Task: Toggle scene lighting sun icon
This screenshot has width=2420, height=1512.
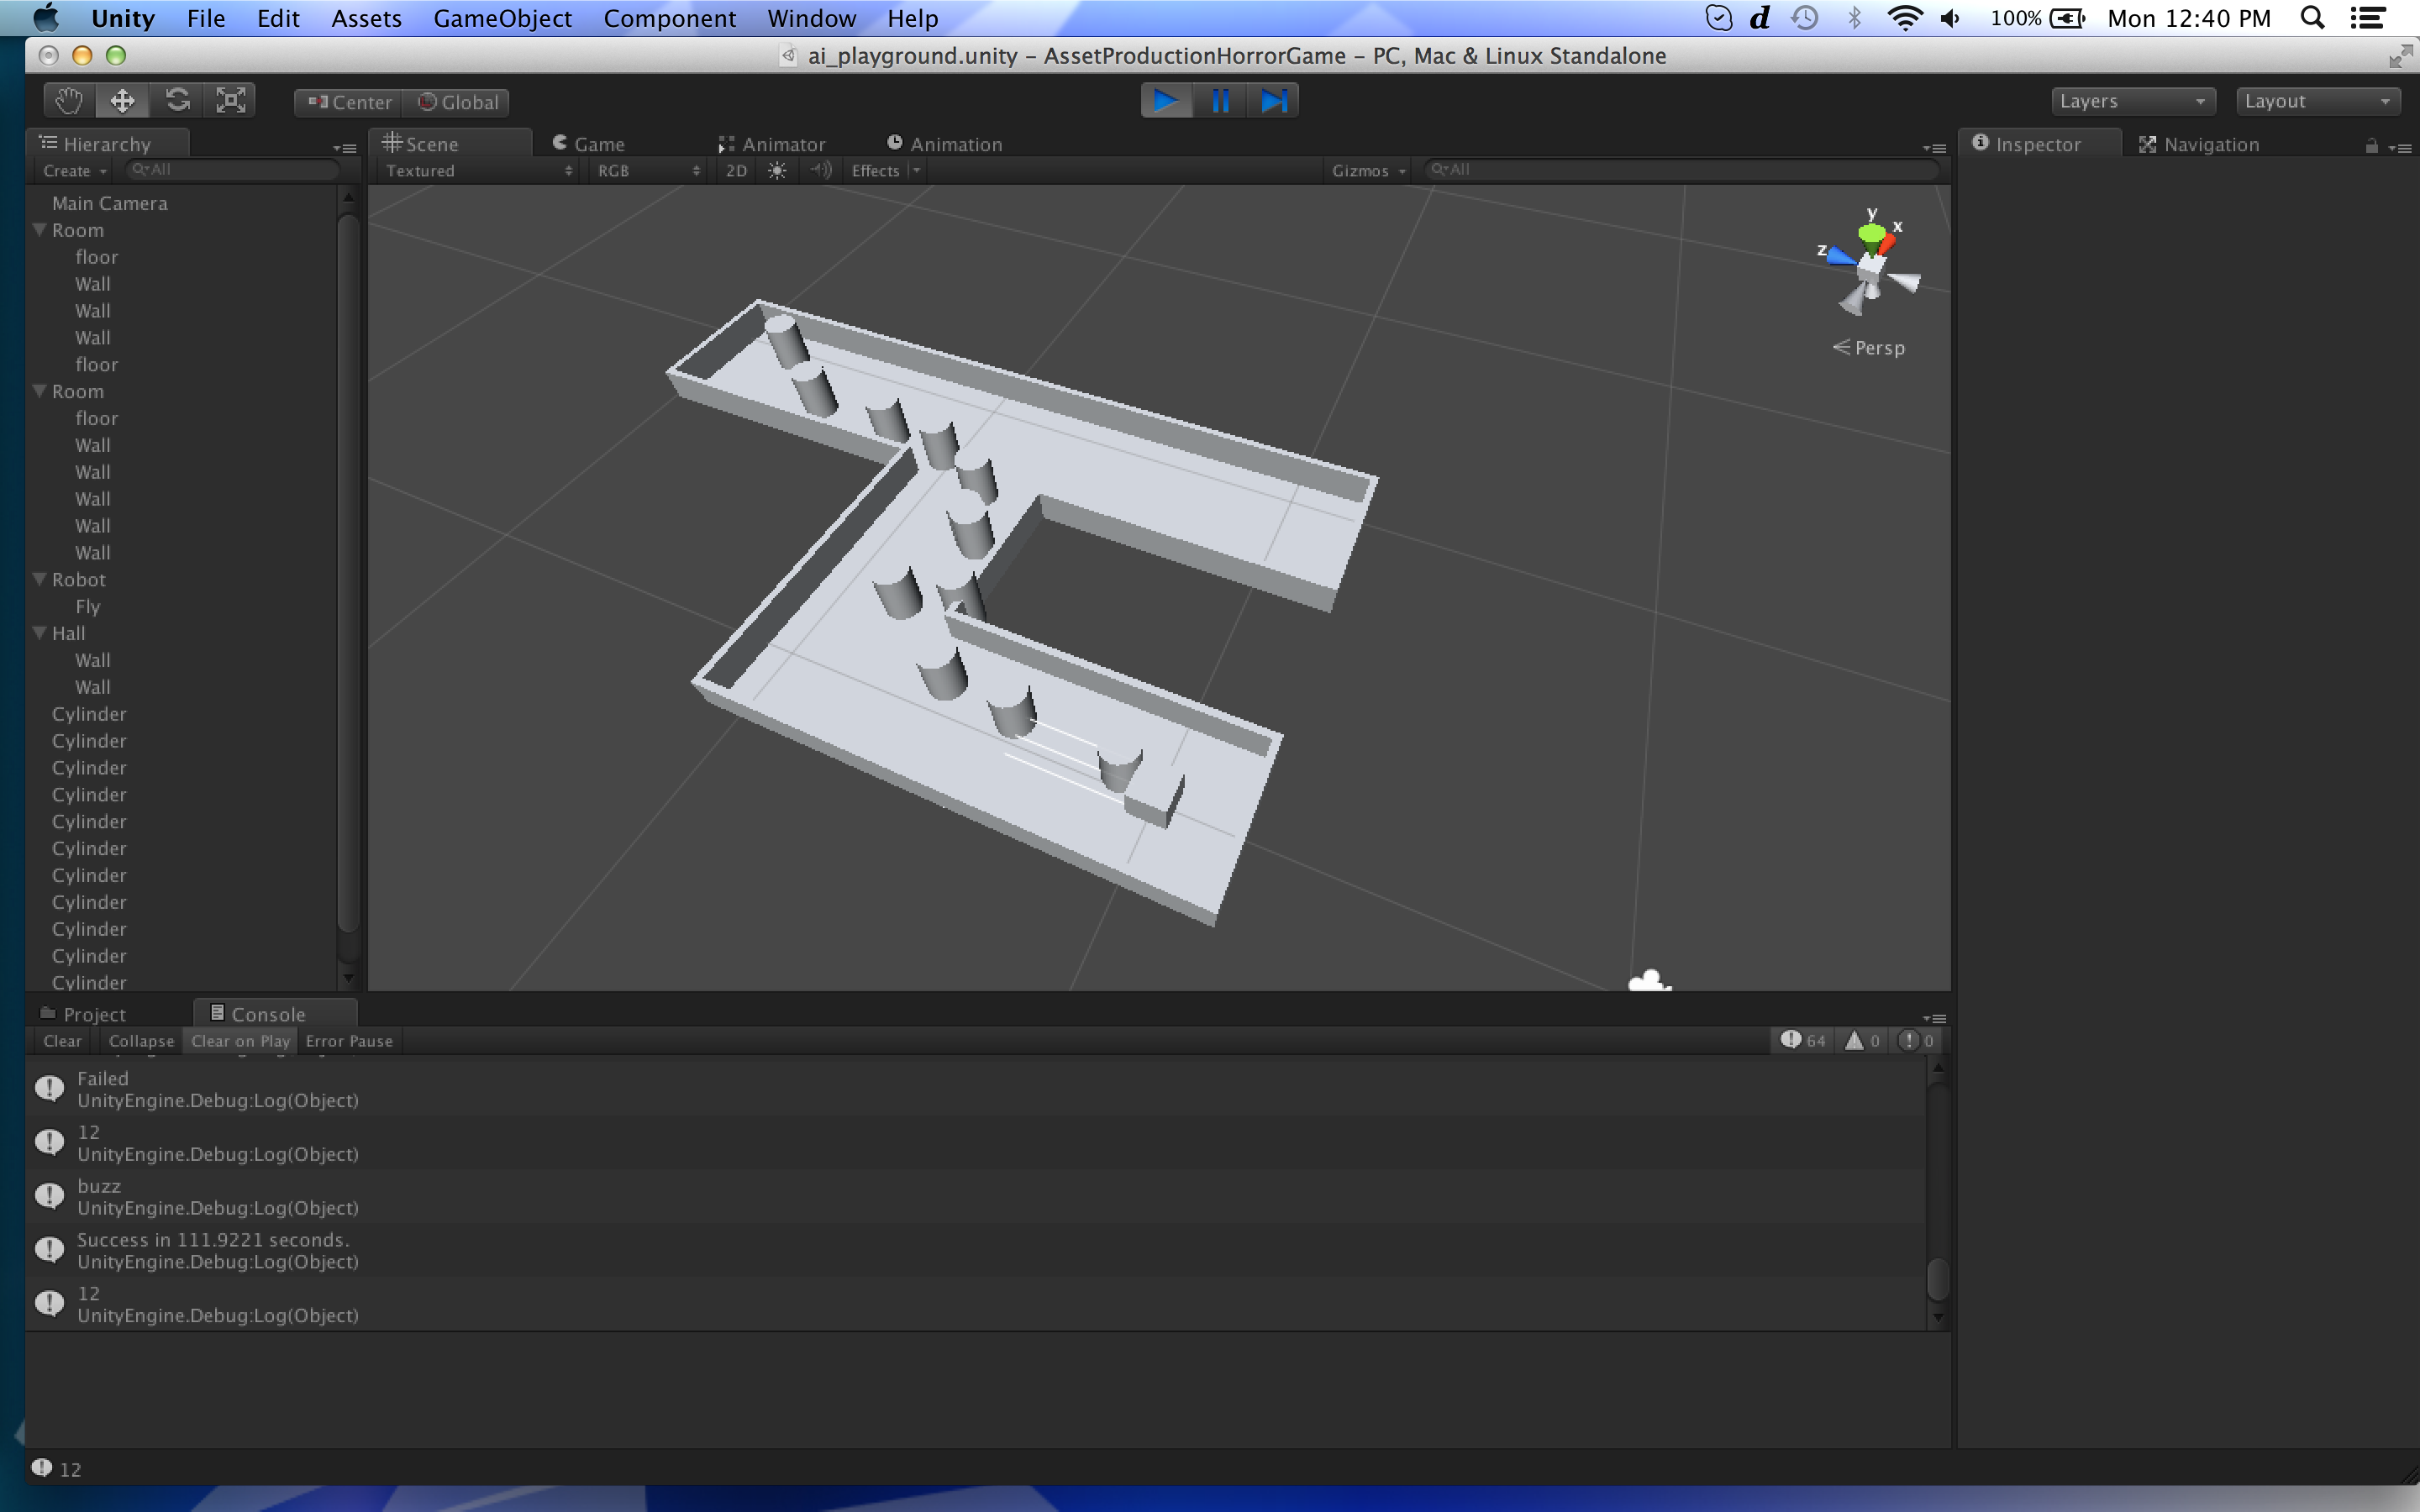Action: pos(777,171)
